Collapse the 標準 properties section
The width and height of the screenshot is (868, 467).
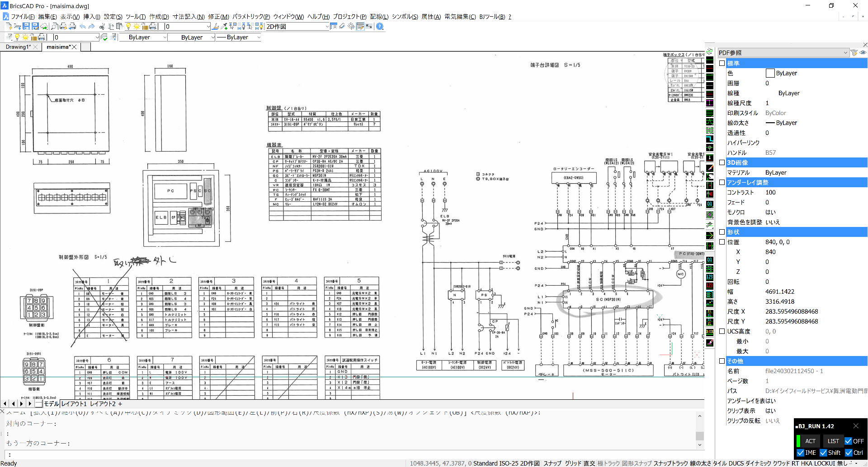[x=722, y=63]
